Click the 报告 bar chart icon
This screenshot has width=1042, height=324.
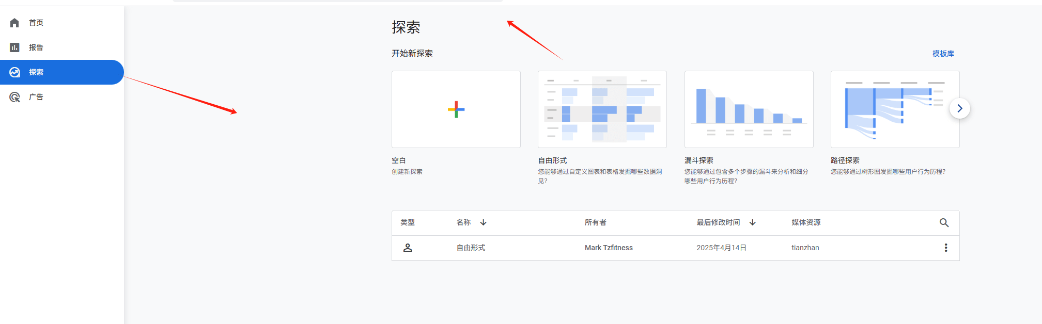coord(14,47)
